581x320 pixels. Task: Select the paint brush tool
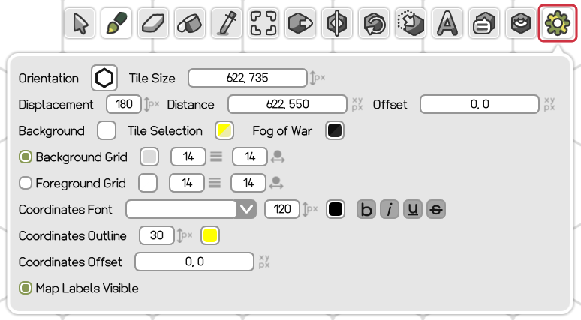116,24
